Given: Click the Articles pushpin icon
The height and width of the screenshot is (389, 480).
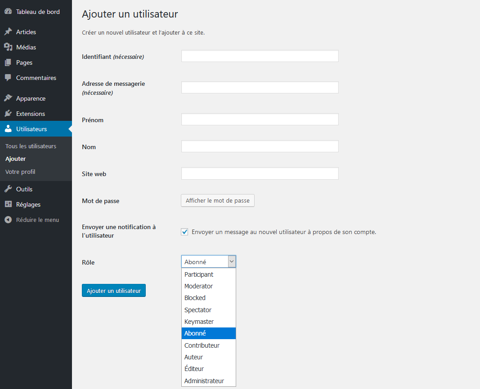Looking at the screenshot, I should tap(8, 32).
